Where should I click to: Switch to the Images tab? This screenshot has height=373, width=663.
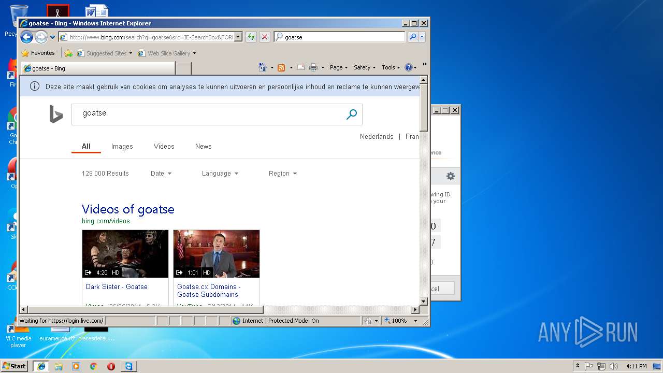coord(122,147)
